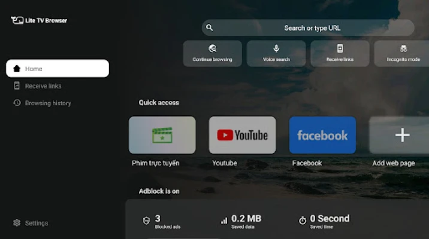Click the magnifier icon in search bar

pos(209,27)
